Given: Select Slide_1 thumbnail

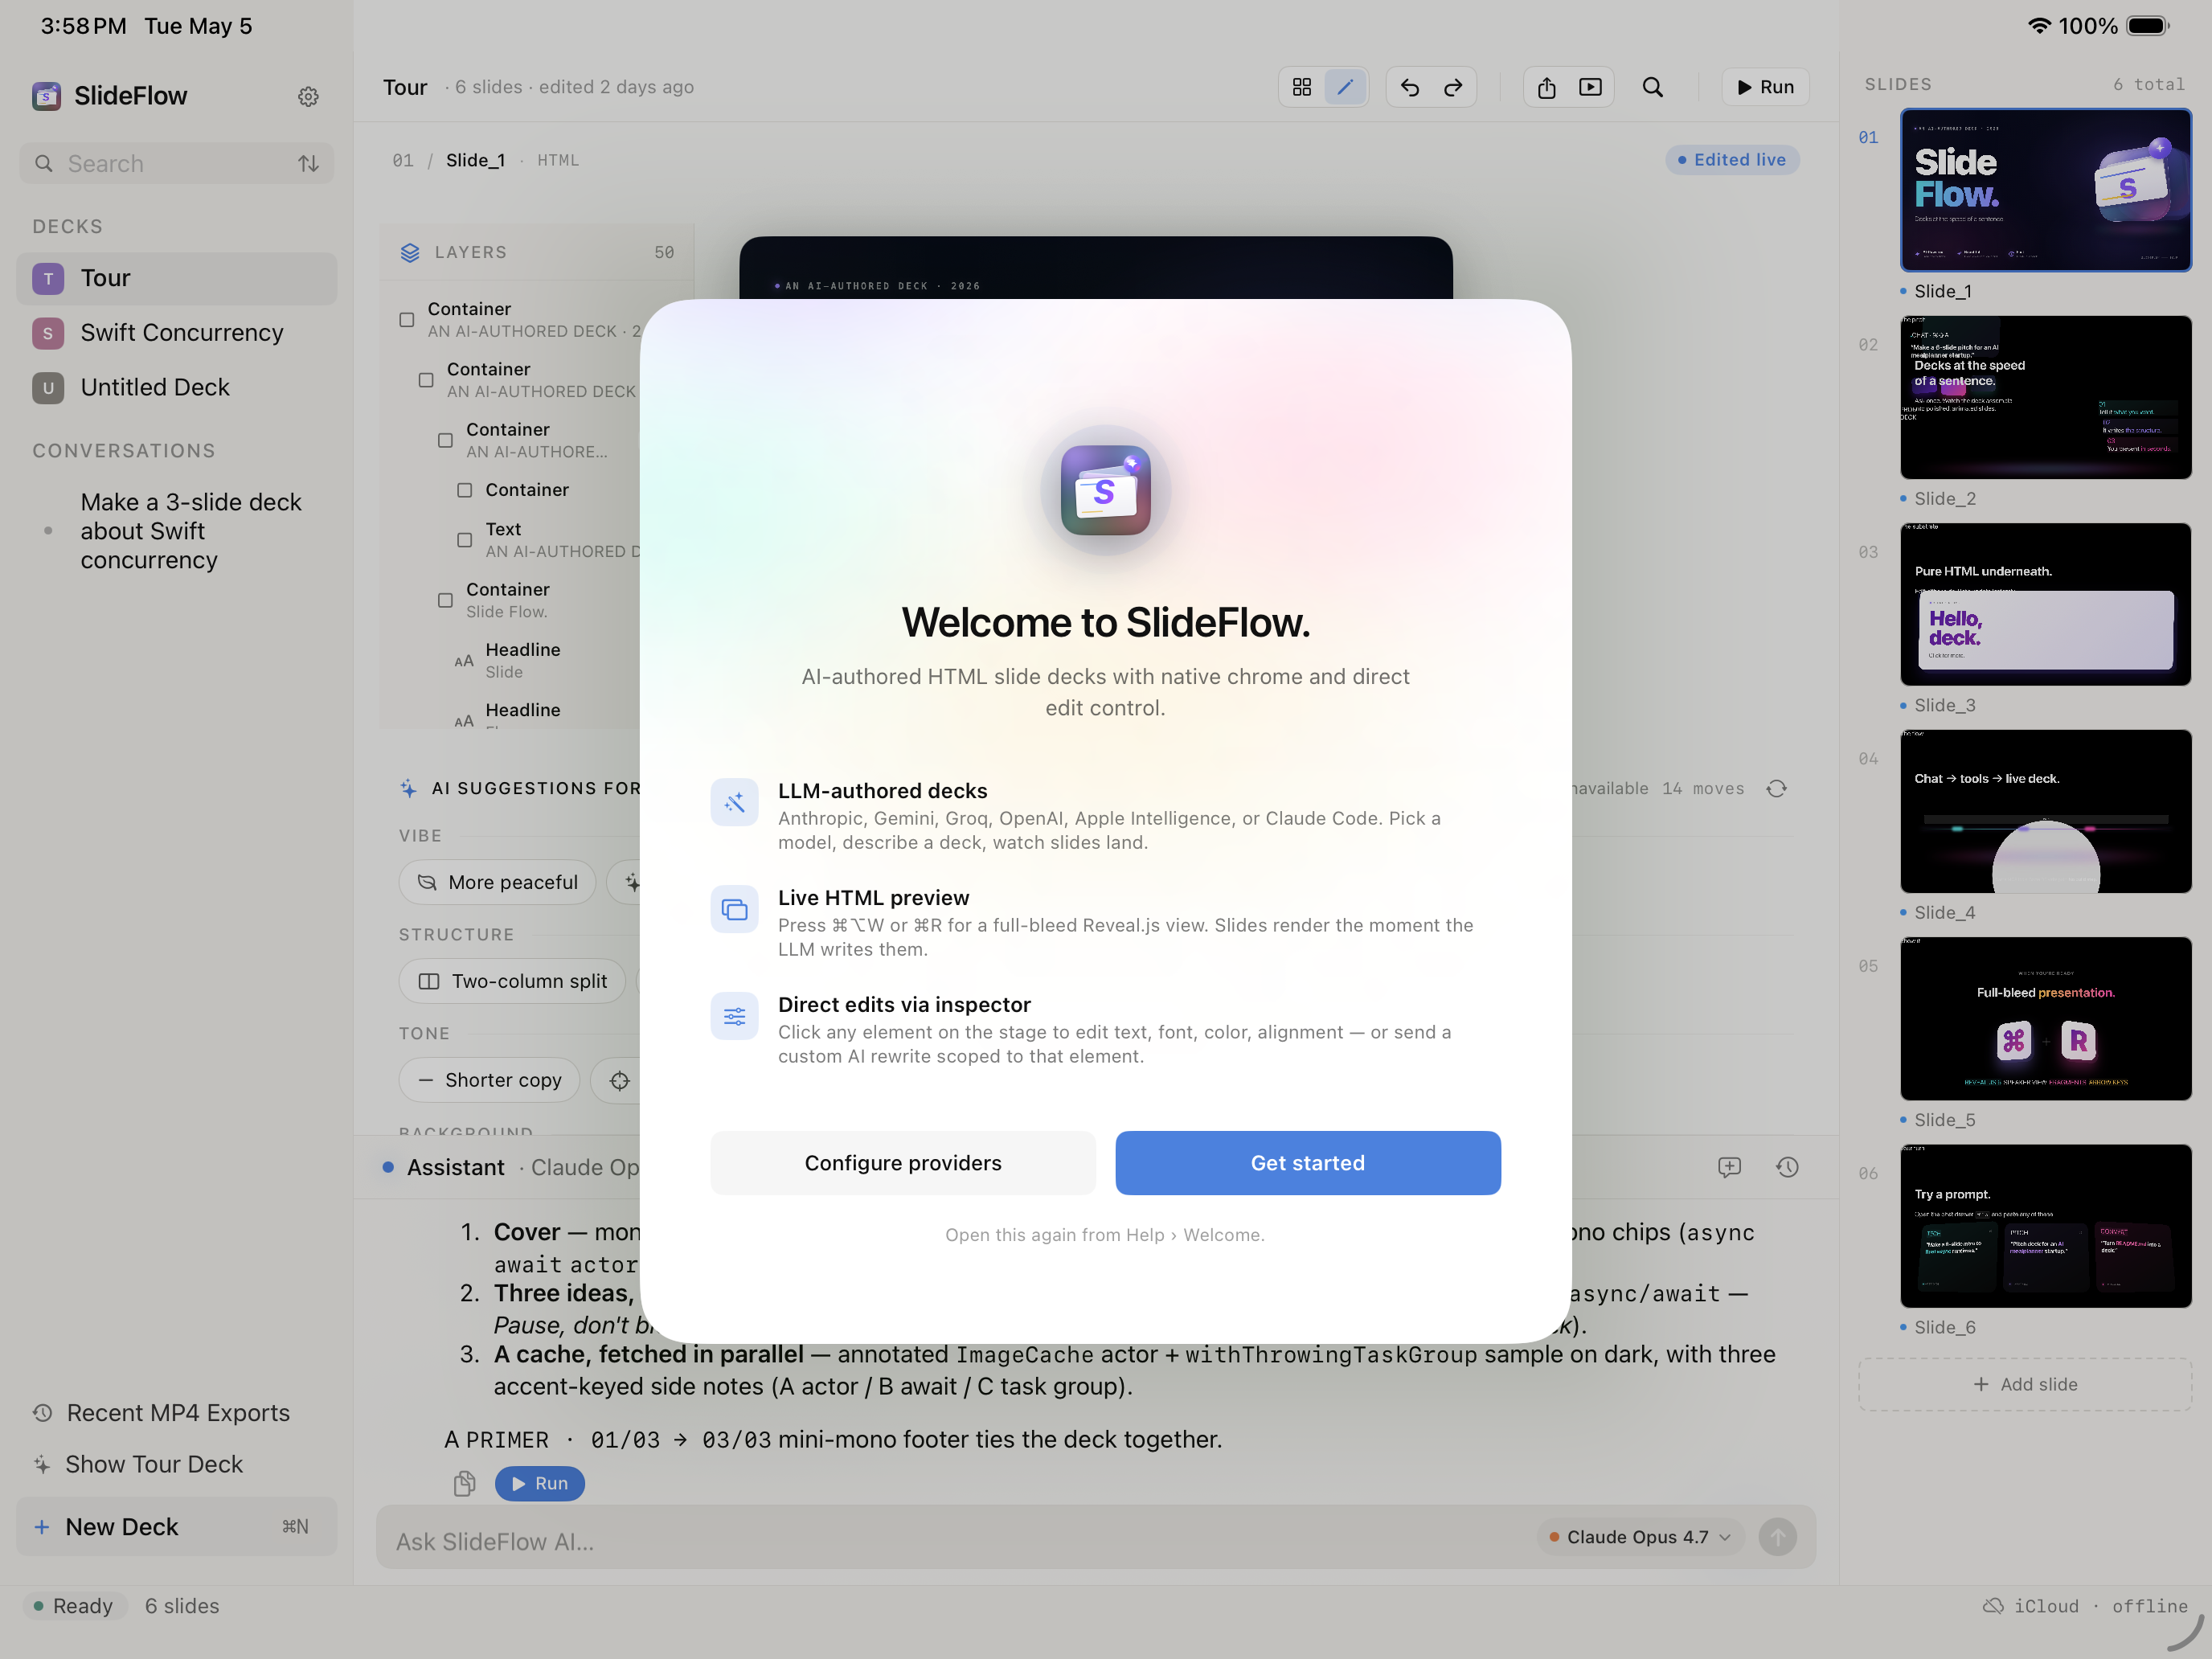Looking at the screenshot, I should coord(2046,190).
